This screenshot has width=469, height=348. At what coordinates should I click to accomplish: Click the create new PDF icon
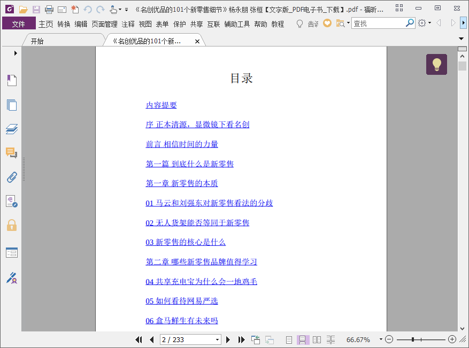click(75, 10)
